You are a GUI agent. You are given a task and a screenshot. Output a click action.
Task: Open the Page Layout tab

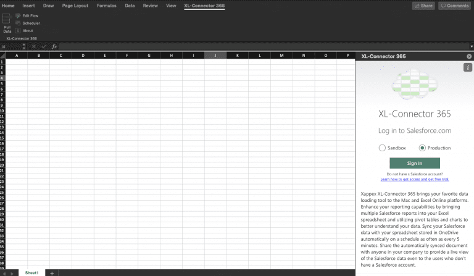[x=75, y=6]
